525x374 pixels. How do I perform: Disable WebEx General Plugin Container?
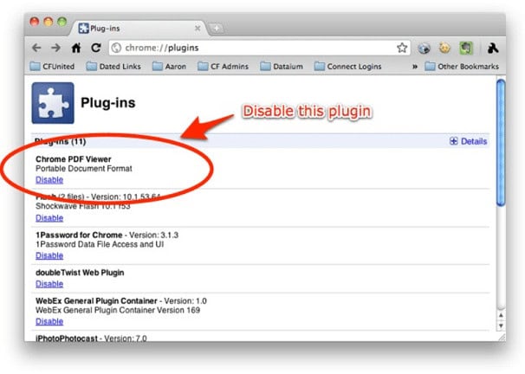coord(49,321)
